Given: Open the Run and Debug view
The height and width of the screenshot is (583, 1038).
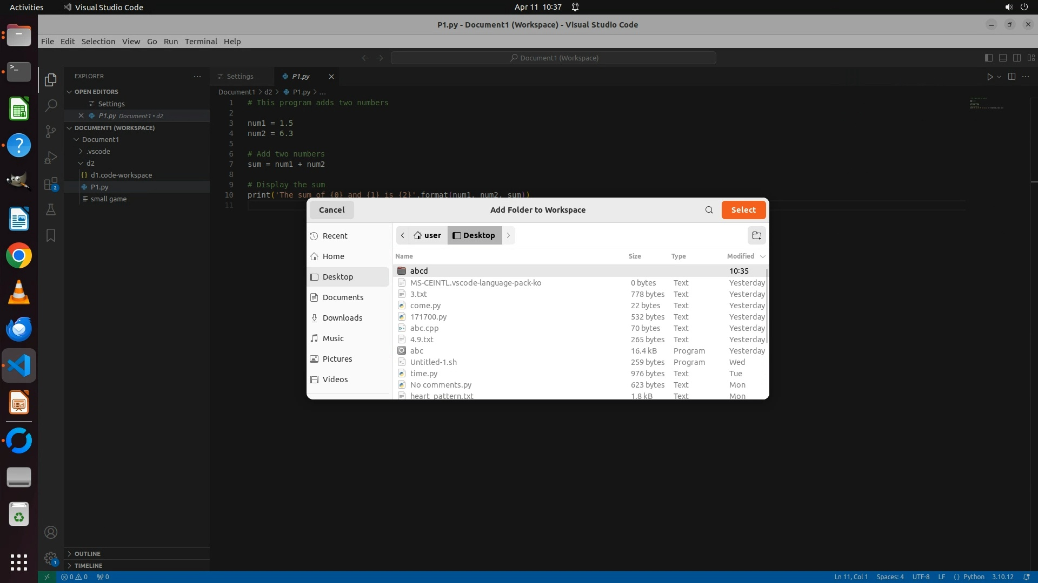Looking at the screenshot, I should point(51,158).
